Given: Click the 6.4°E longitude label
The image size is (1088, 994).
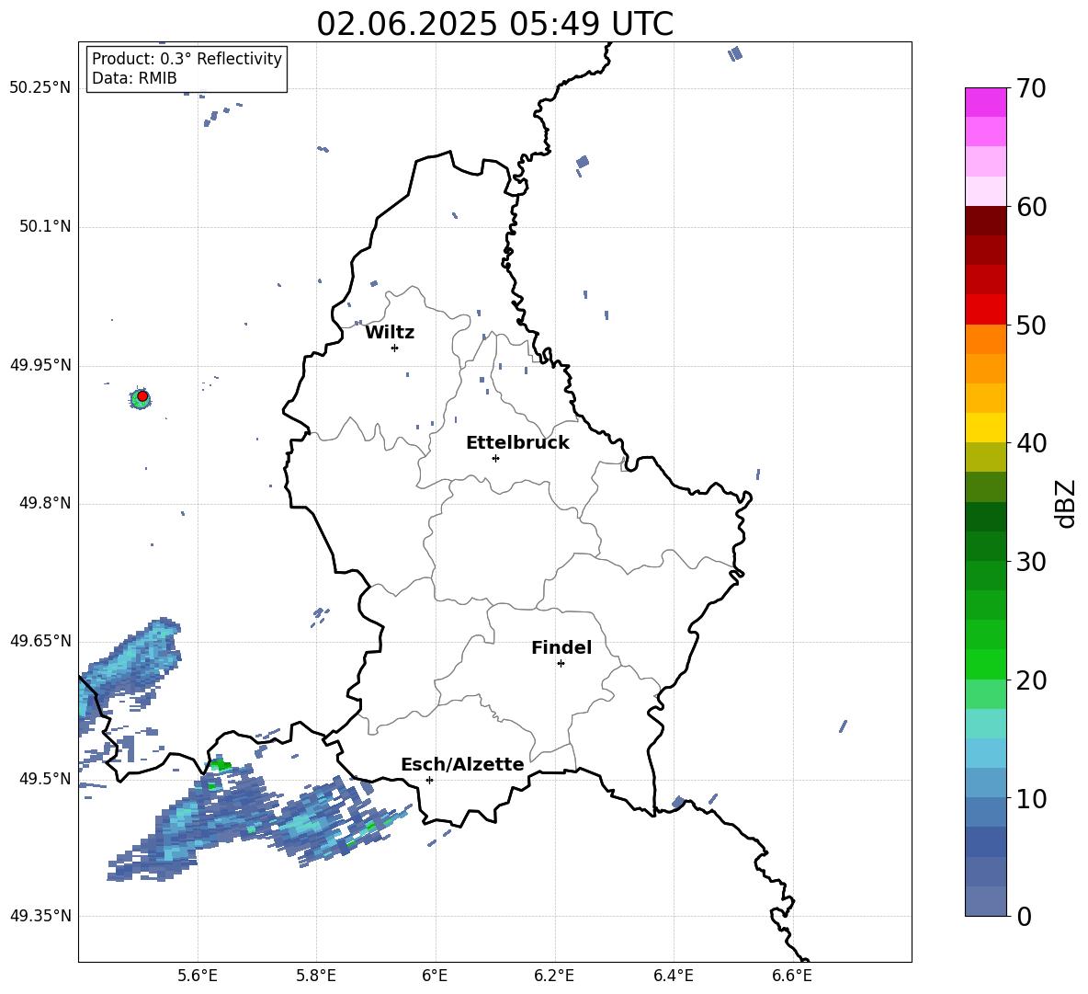Looking at the screenshot, I should pos(673,977).
